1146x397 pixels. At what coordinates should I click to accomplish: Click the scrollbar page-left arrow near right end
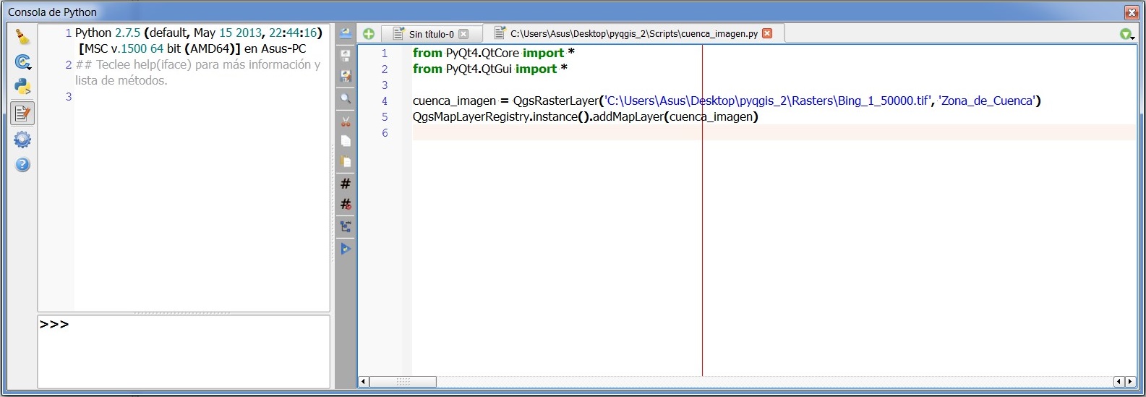coord(1119,382)
